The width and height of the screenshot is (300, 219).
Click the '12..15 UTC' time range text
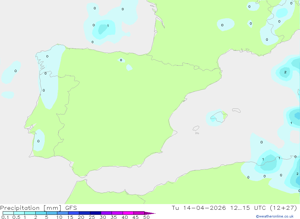click(x=248, y=208)
